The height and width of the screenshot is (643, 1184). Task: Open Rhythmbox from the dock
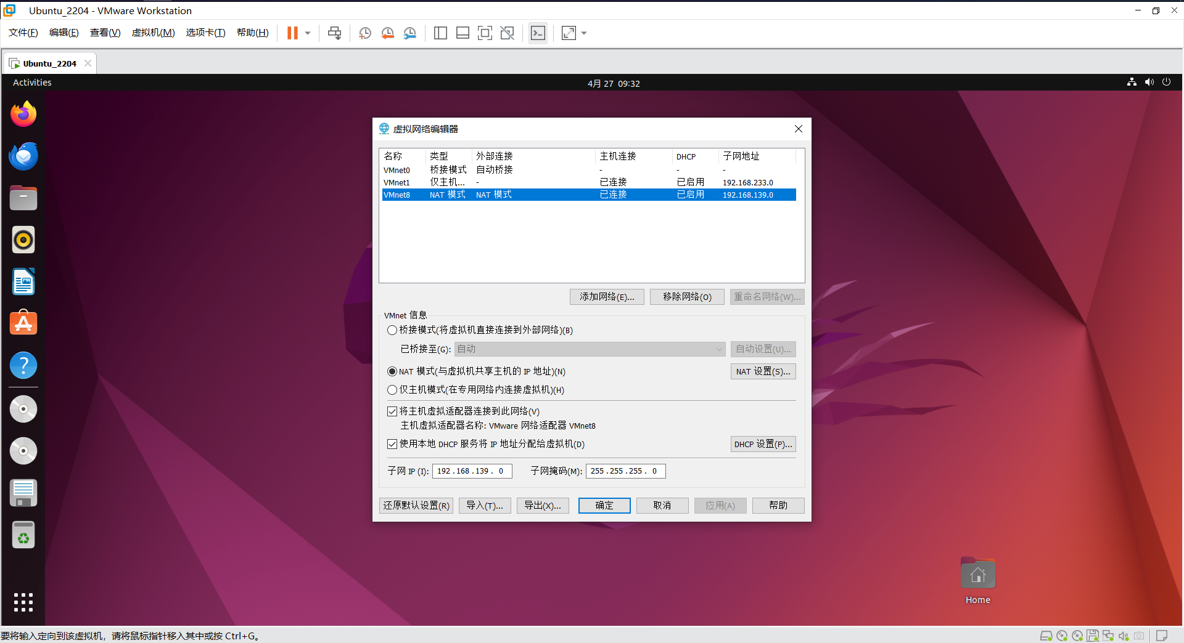pyautogui.click(x=23, y=240)
